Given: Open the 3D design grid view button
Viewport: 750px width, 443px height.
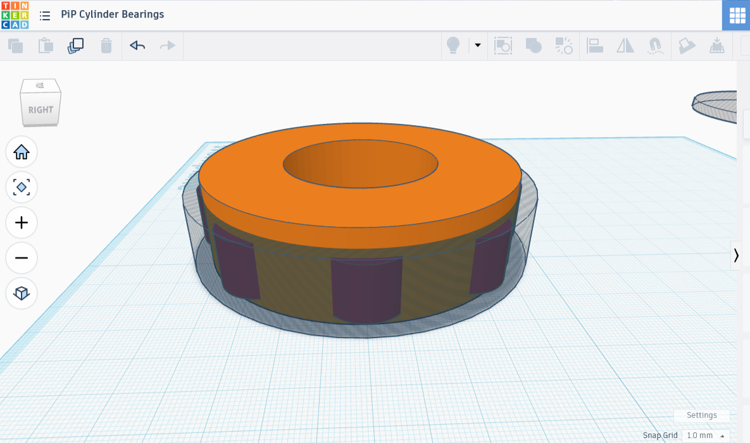Looking at the screenshot, I should point(736,15).
